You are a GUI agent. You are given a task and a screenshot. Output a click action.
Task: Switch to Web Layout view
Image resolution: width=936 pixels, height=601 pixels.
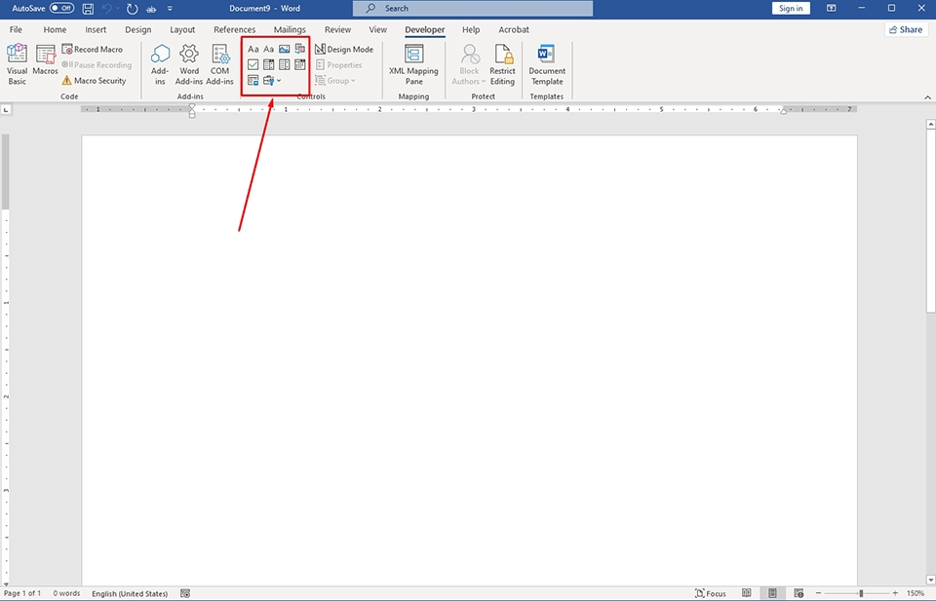coord(799,593)
